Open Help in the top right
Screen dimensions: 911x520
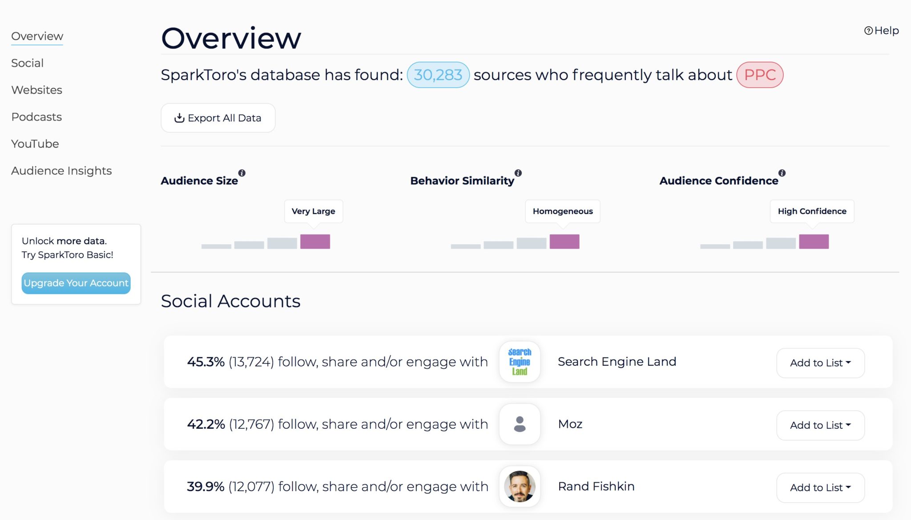pos(881,31)
